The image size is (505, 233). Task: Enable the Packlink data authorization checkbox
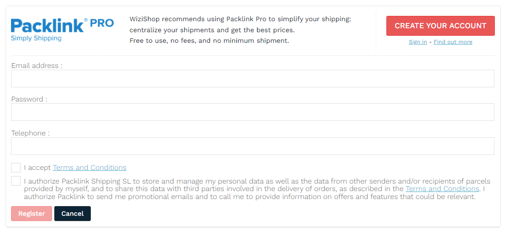(16, 181)
